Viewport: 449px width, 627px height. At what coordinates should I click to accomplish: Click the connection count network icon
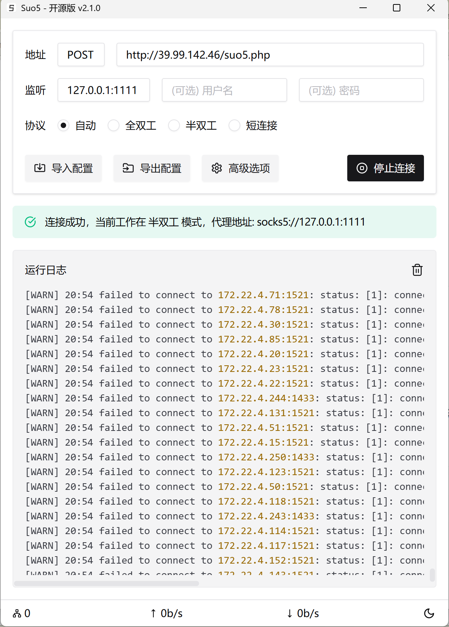coord(17,613)
